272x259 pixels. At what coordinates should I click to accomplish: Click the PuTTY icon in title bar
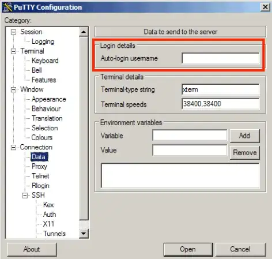click(x=7, y=7)
